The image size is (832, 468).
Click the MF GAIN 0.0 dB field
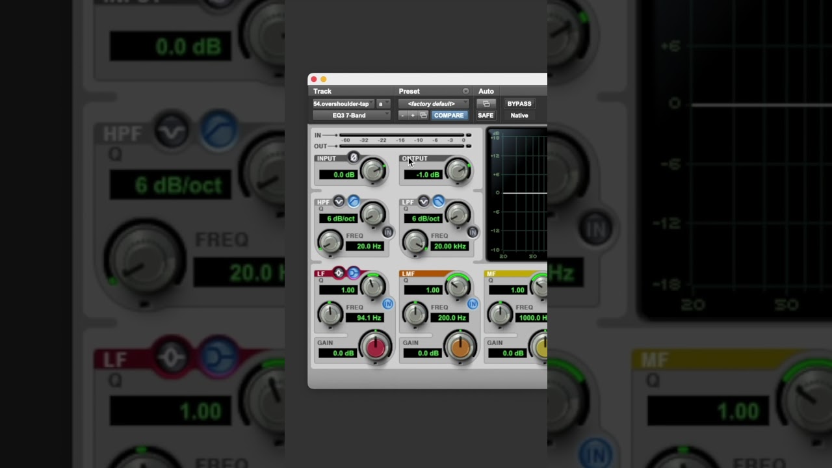click(x=508, y=354)
